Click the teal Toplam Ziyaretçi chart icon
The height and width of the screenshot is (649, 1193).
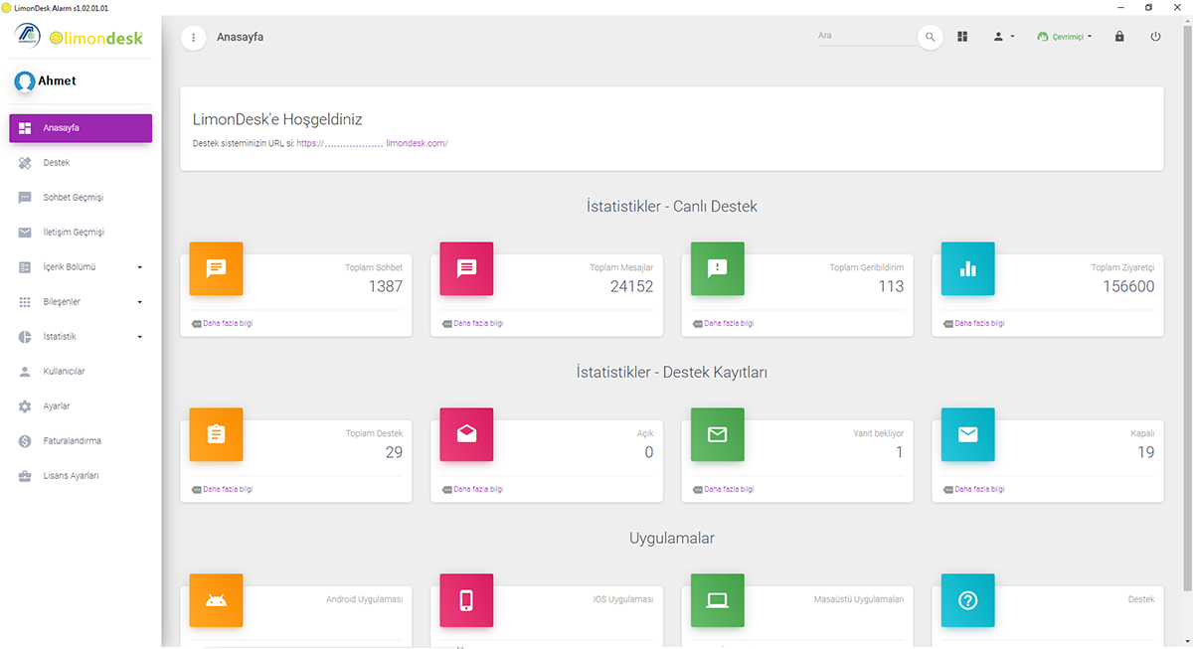967,268
